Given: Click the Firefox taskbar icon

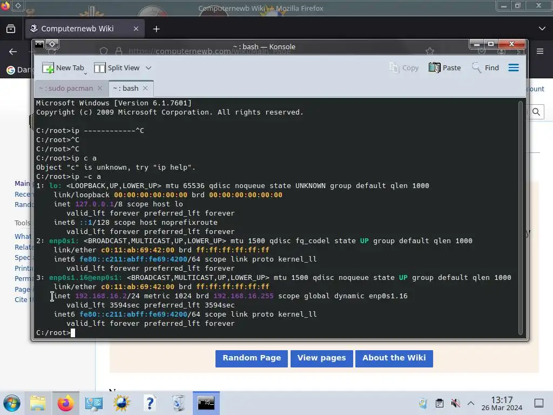Looking at the screenshot, I should (x=65, y=403).
